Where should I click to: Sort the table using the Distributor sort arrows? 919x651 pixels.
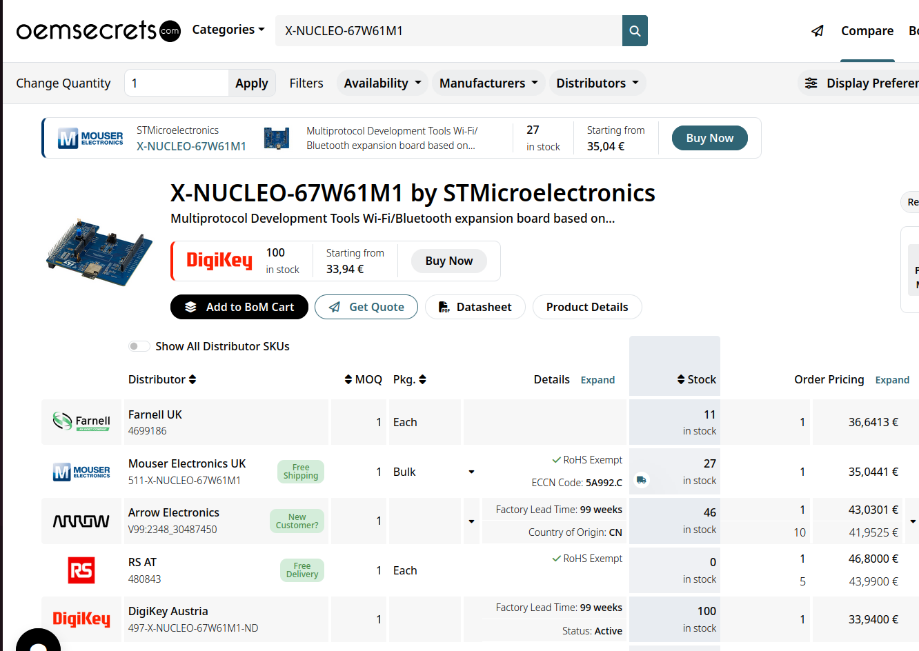tap(192, 379)
